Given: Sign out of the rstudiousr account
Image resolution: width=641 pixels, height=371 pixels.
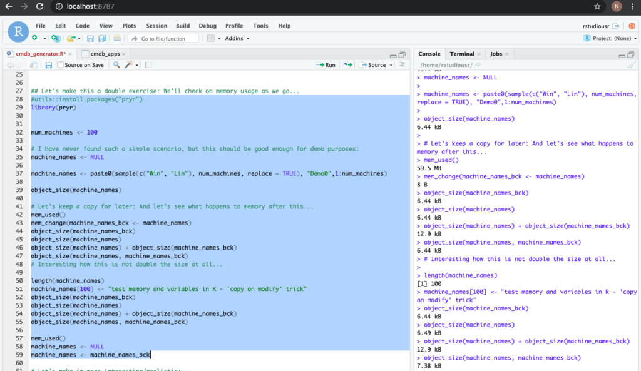Looking at the screenshot, I should [x=616, y=26].
